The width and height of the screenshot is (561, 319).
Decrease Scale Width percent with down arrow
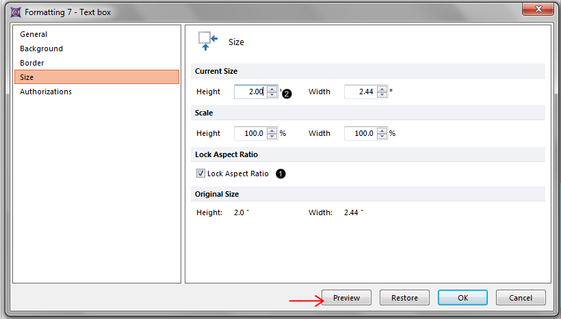(x=382, y=137)
